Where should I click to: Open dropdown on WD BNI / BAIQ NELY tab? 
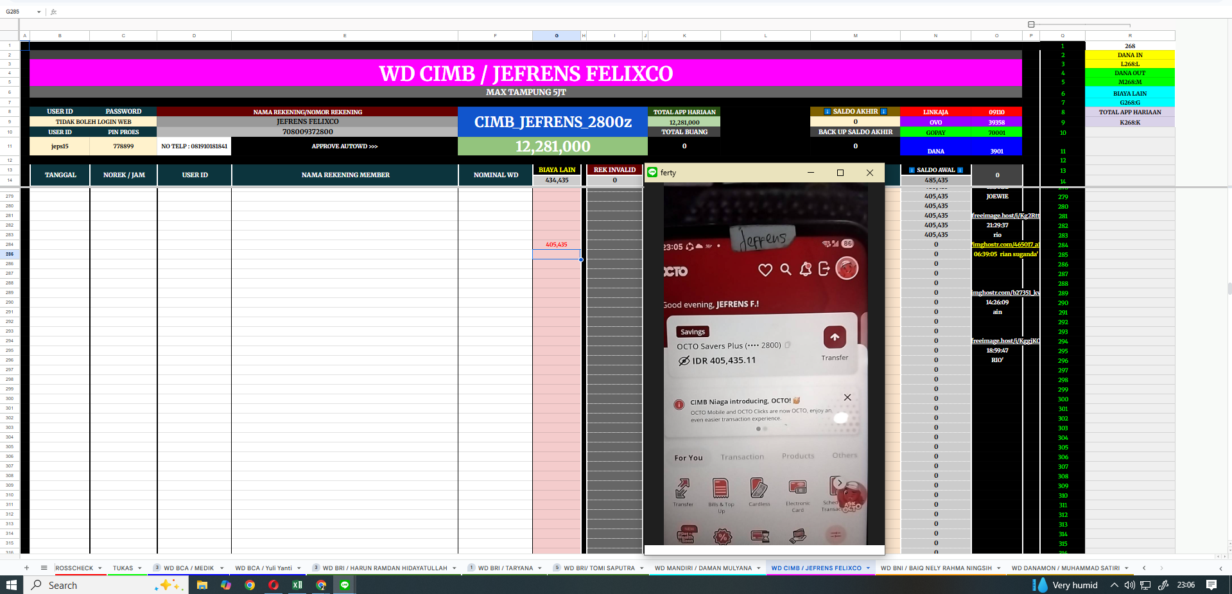pyautogui.click(x=998, y=568)
